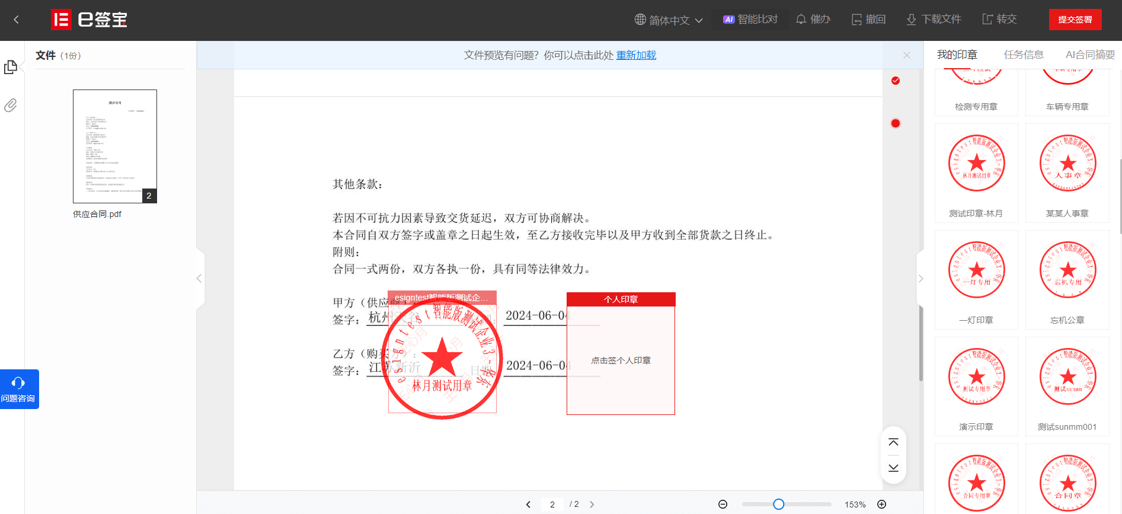Open the attachments paperclip icon
This screenshot has height=514, width=1122.
[11, 106]
